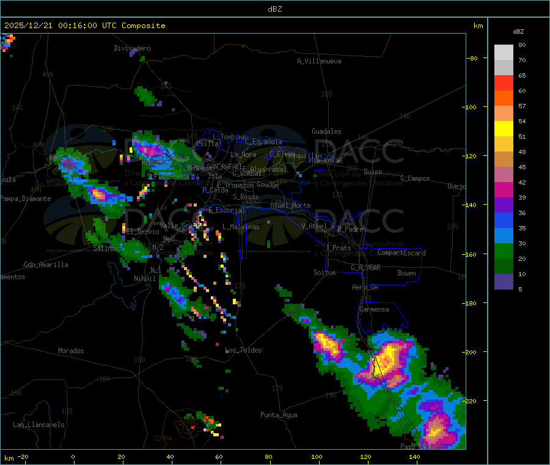Click the purple 36-39 dBZ legend swatch
Viewport: 550px width, 465px height.
click(x=504, y=205)
